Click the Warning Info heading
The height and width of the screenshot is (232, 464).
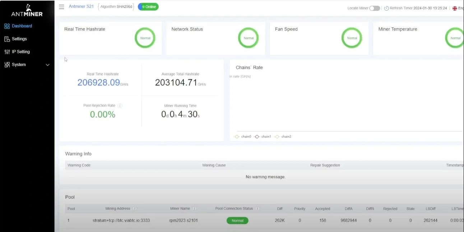(x=78, y=154)
